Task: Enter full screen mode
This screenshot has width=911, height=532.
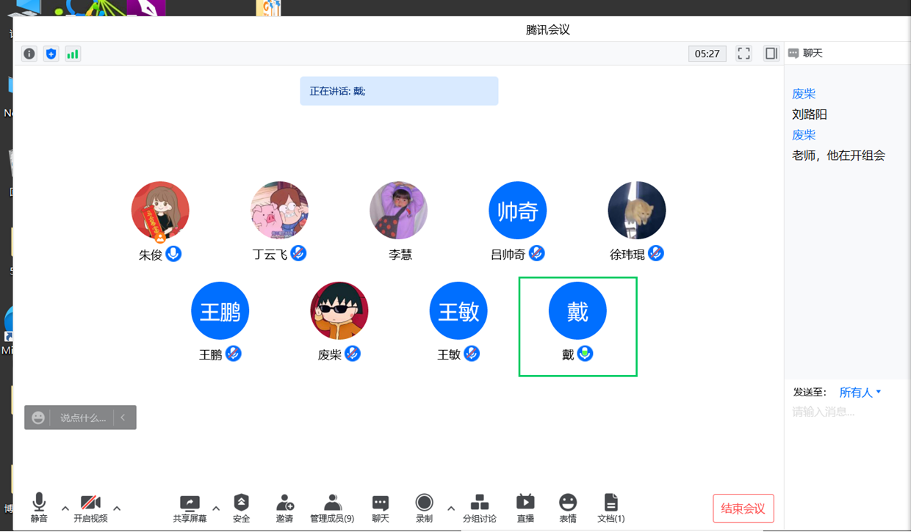Action: (743, 54)
